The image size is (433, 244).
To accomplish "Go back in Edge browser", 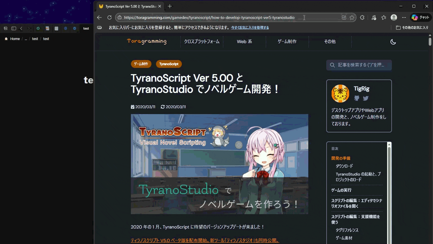I will coord(99,17).
